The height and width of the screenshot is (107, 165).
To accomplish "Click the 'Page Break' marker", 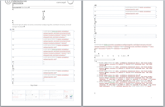I will point(34,85).
